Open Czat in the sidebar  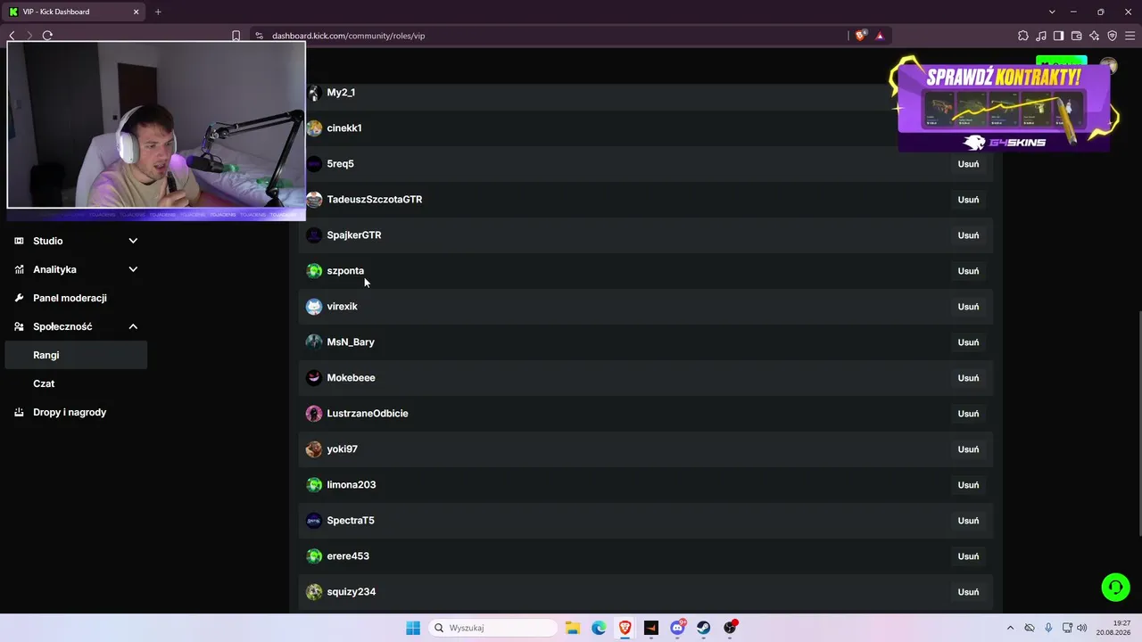[76, 383]
